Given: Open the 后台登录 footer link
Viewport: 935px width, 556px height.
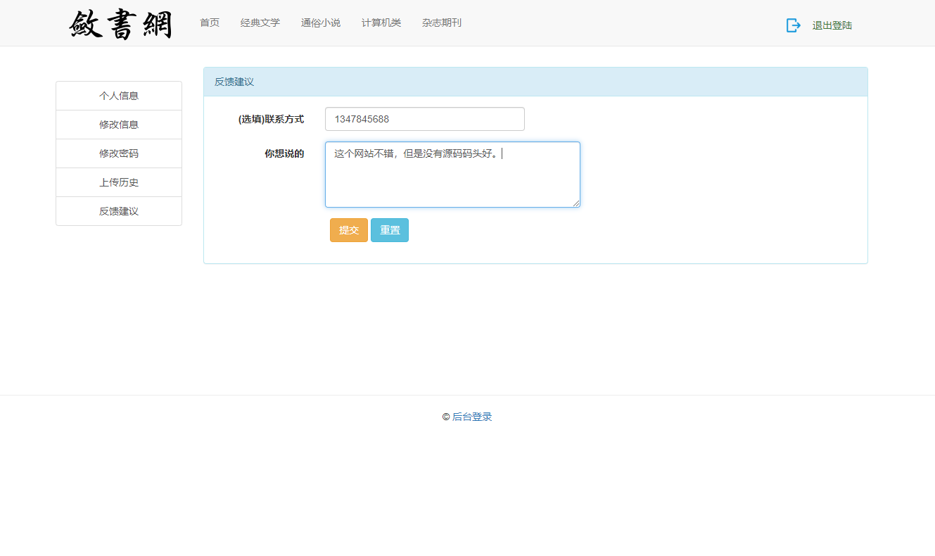Looking at the screenshot, I should (472, 416).
